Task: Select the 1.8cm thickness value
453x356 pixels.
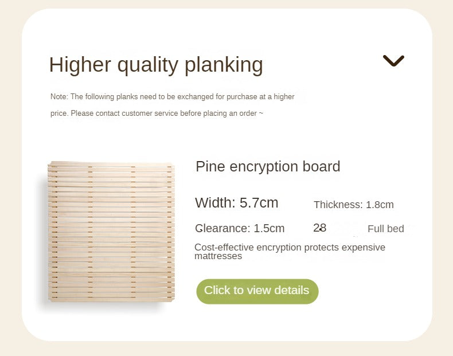Action: [380, 205]
